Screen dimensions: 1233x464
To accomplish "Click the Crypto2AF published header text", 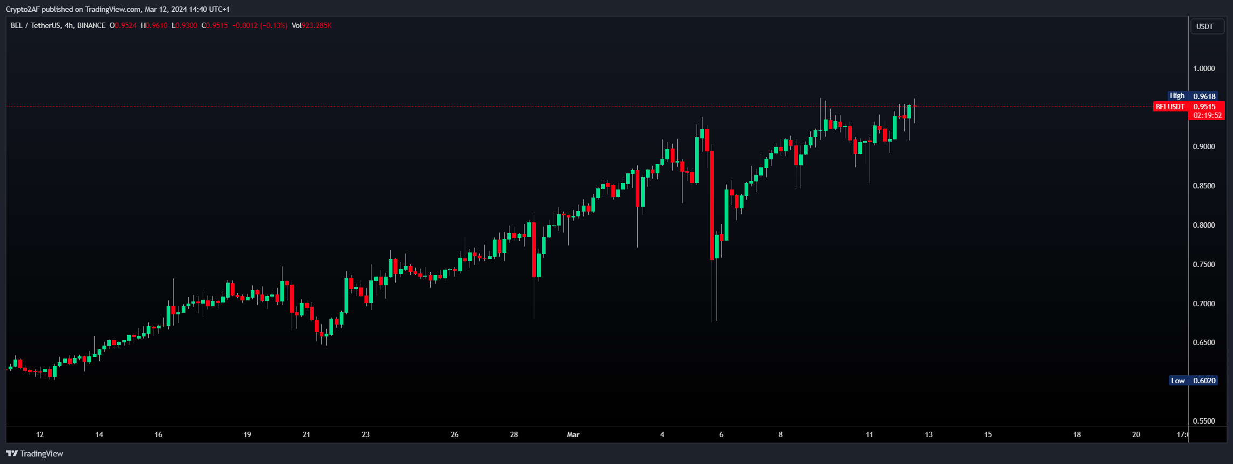I will (118, 9).
